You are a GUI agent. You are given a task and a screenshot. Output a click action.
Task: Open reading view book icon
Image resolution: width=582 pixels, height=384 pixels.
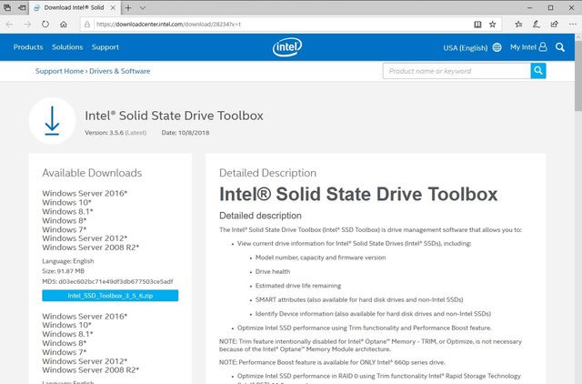click(x=477, y=25)
